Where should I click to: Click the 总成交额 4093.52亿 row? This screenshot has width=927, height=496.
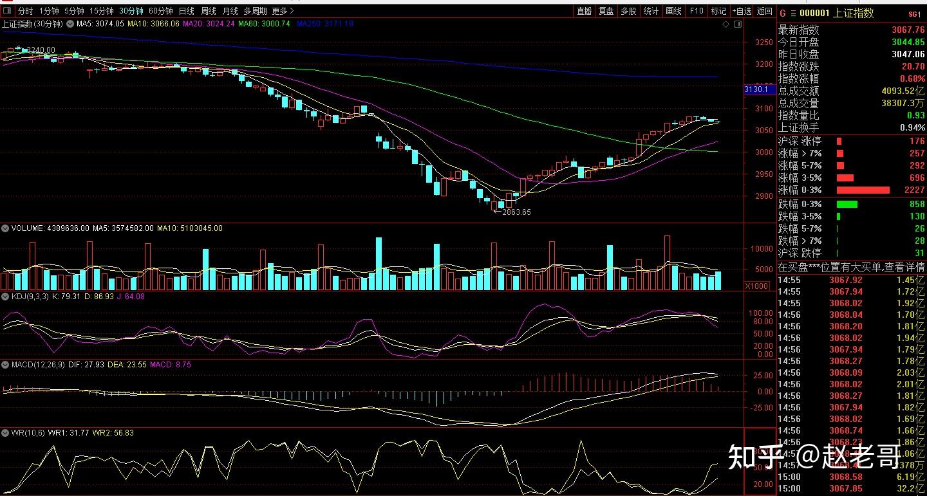click(852, 91)
